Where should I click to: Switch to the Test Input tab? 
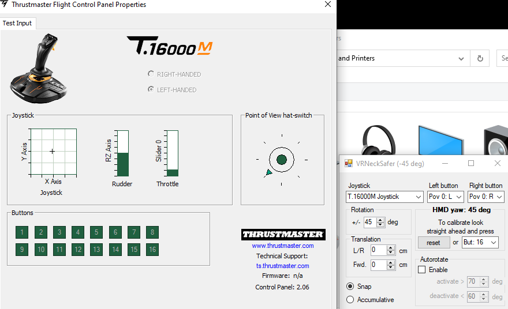coord(17,23)
